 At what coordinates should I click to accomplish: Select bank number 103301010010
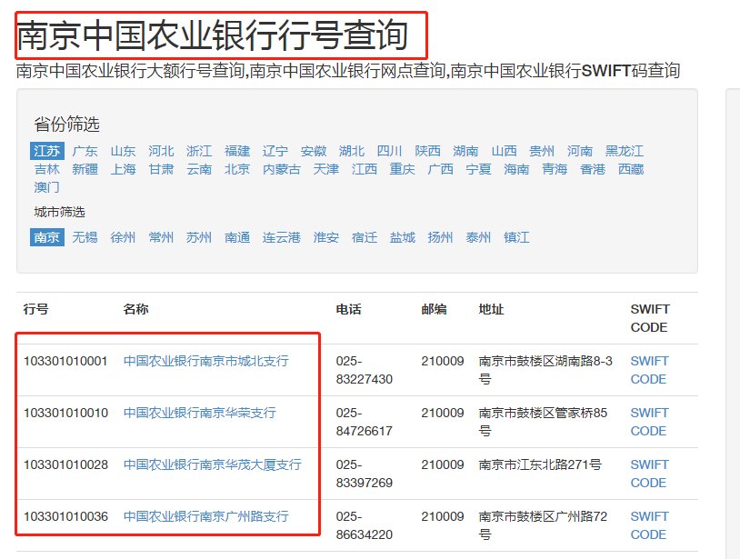pyautogui.click(x=65, y=413)
